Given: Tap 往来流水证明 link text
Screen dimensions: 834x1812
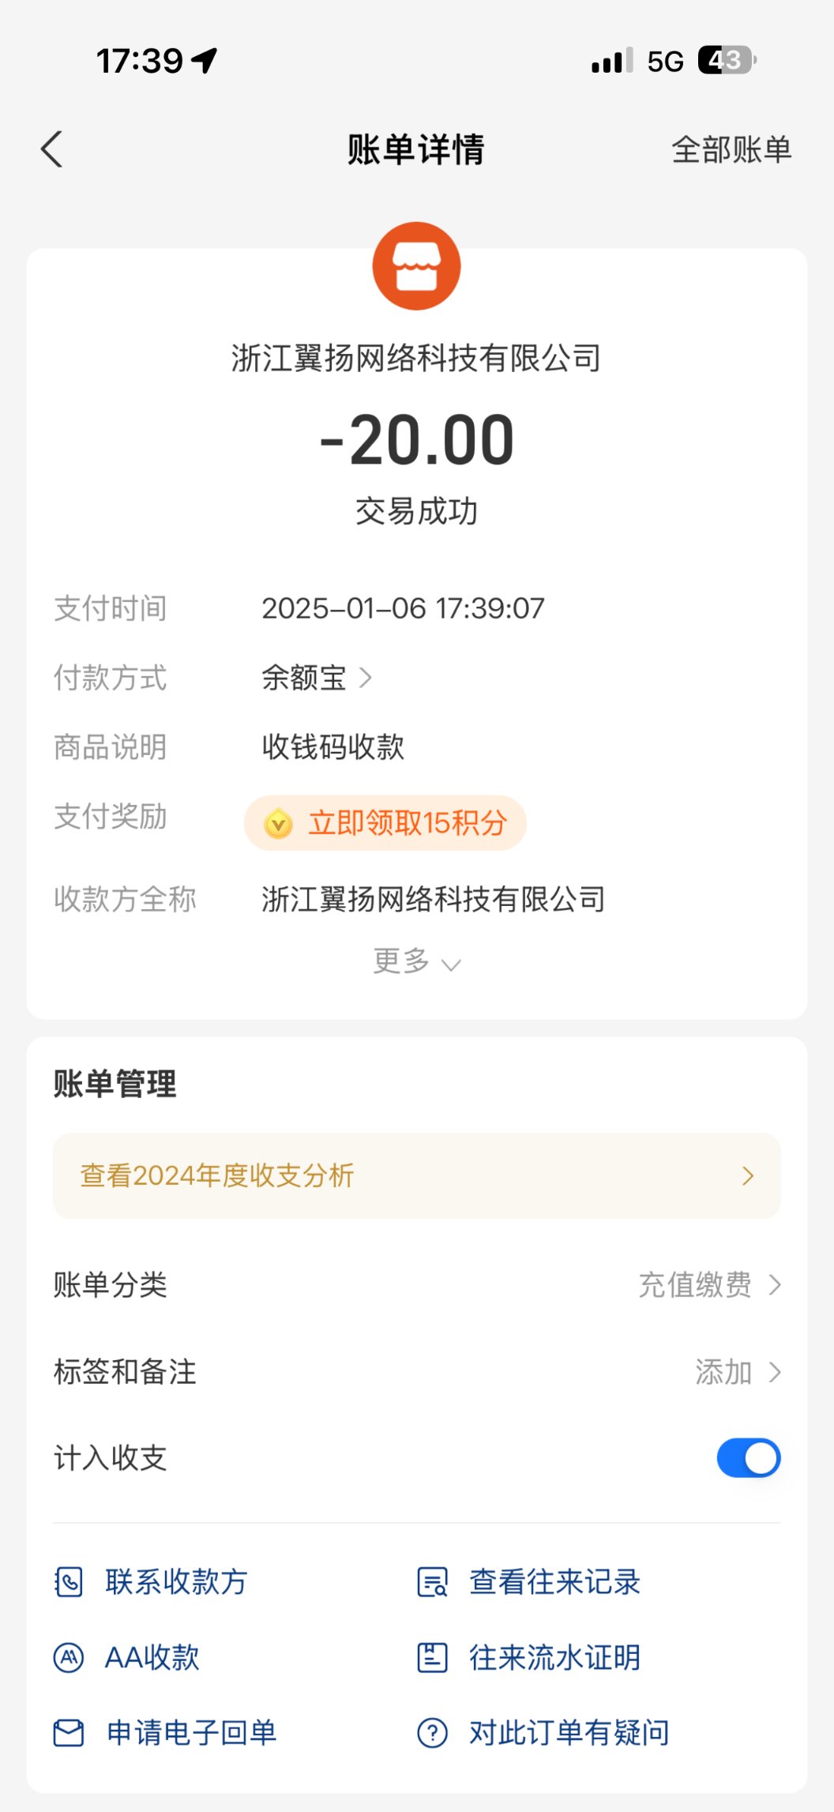Looking at the screenshot, I should coord(554,1657).
